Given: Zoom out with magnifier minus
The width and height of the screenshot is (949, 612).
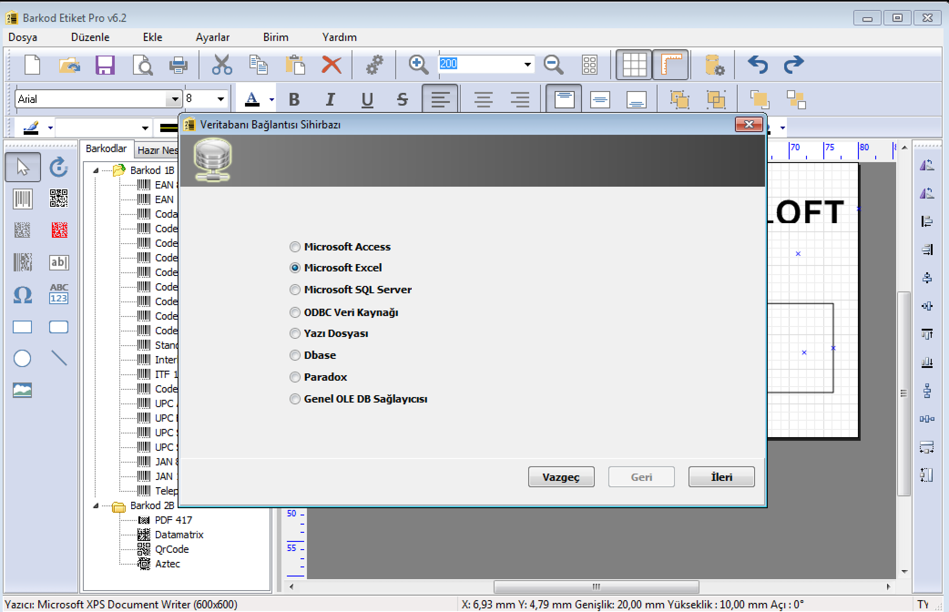Looking at the screenshot, I should (553, 65).
